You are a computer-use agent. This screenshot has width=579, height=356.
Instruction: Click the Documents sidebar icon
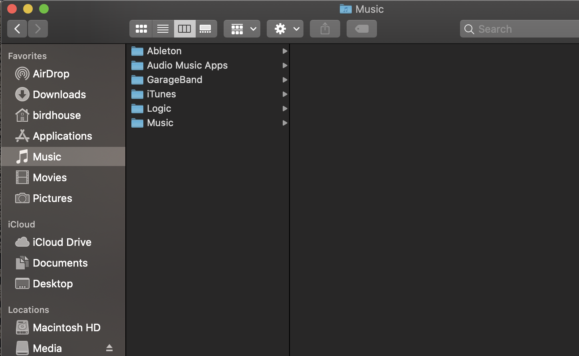22,263
